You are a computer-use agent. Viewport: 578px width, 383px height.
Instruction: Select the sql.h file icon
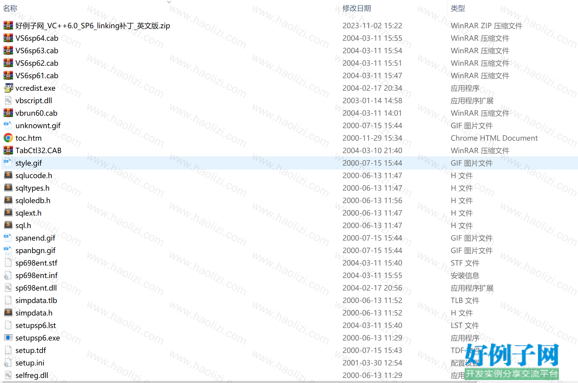click(x=8, y=225)
